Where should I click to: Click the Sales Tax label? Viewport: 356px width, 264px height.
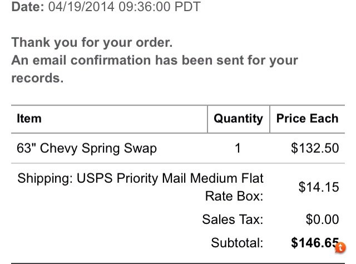coord(233,220)
